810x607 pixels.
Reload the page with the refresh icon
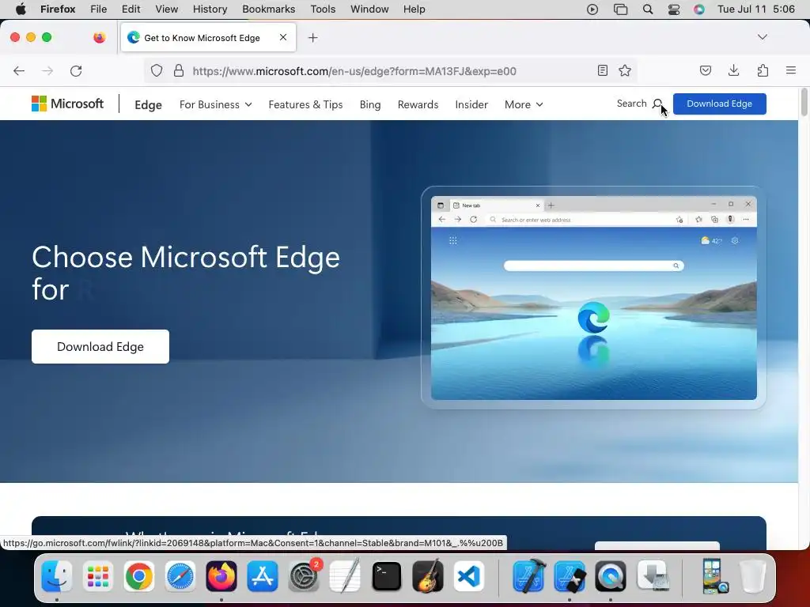pos(76,70)
